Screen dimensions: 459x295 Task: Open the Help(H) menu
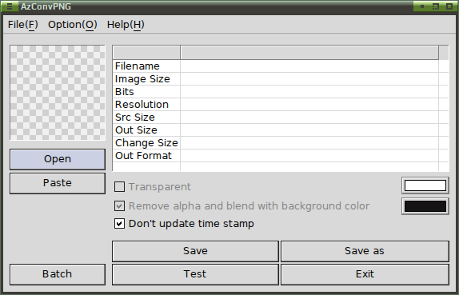tap(126, 25)
